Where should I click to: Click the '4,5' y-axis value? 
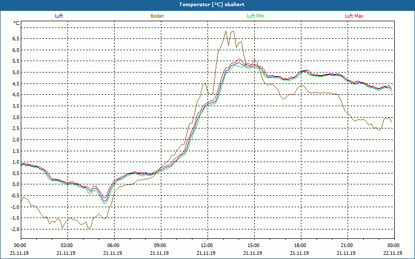click(x=16, y=83)
